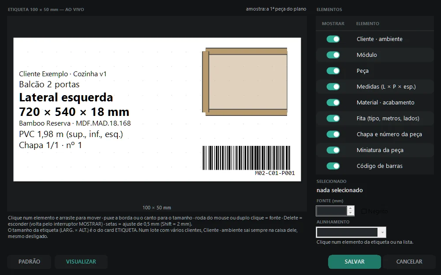Select 'Chapa 1/1 · nº 1' label text
Image resolution: width=441 pixels, height=275 pixels.
pos(50,145)
